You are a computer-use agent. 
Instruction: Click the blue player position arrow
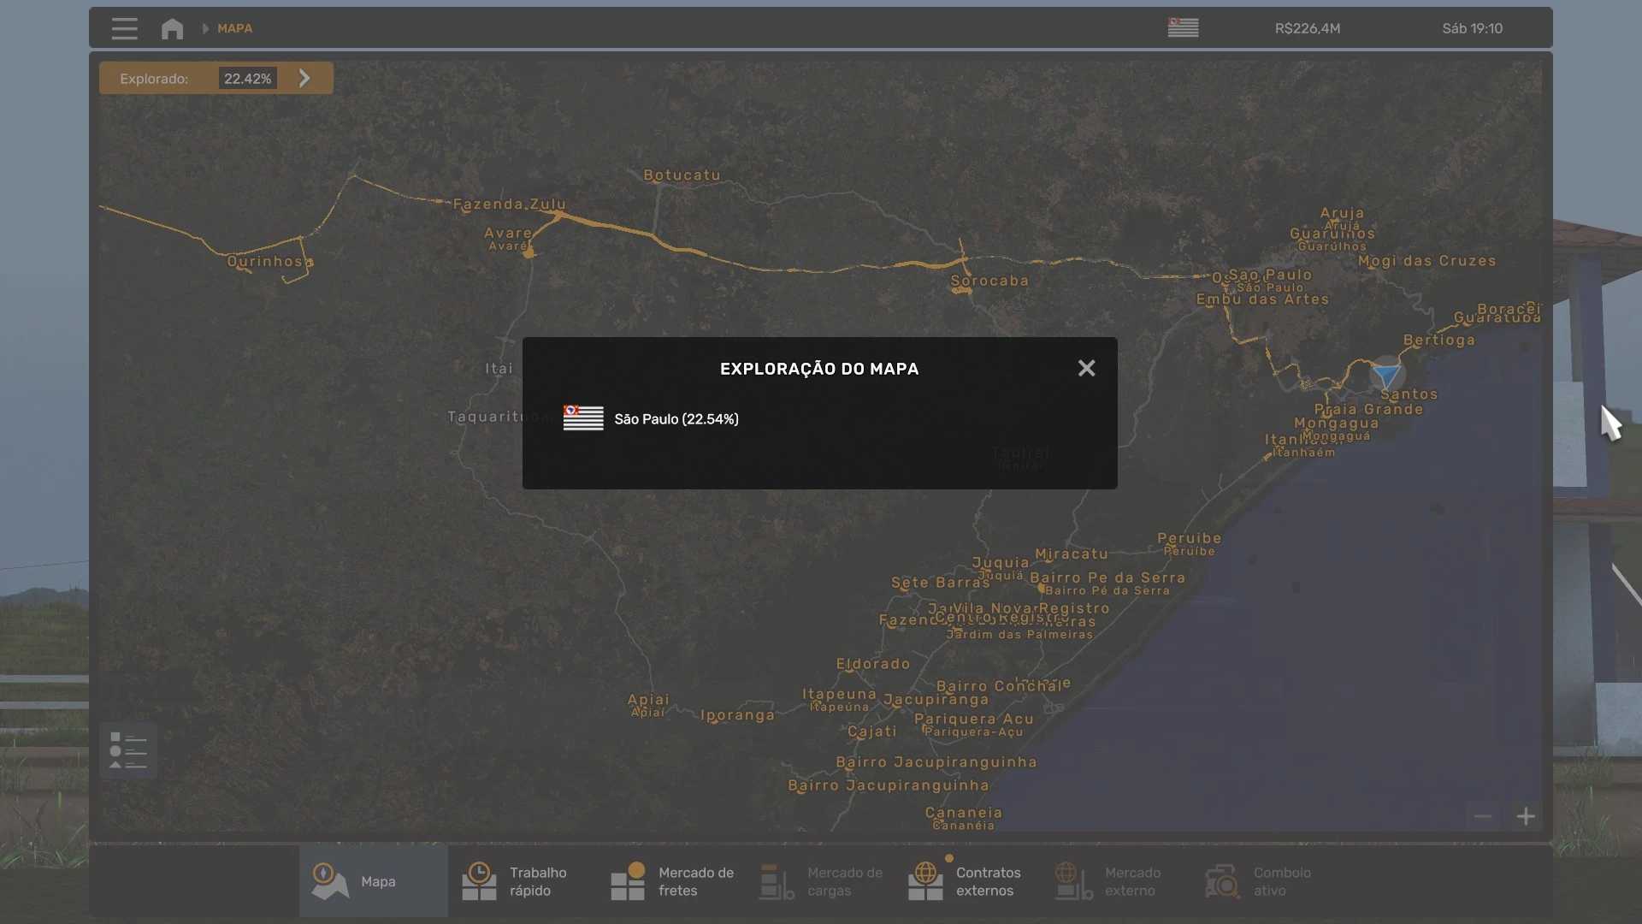(x=1385, y=375)
